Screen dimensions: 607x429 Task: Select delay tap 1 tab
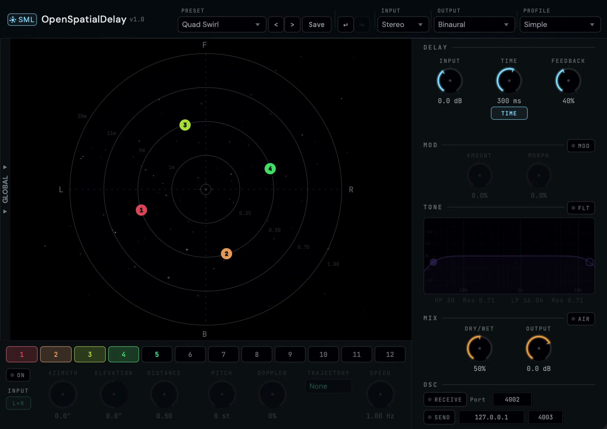22,354
